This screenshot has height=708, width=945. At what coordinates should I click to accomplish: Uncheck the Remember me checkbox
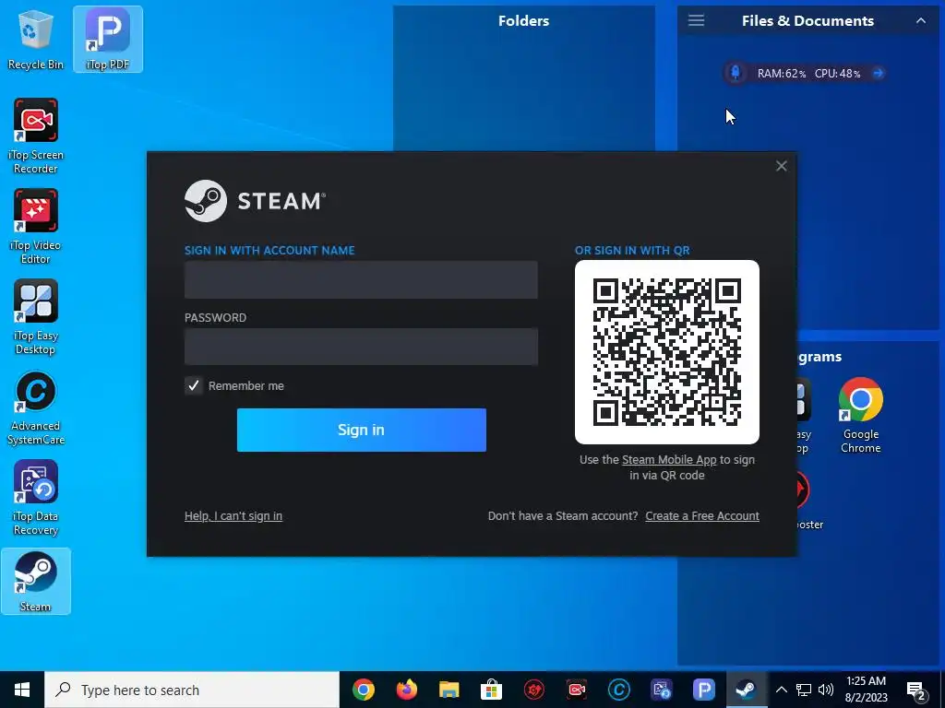click(194, 386)
